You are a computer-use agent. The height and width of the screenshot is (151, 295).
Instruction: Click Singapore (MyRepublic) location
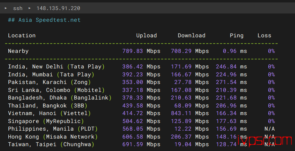46,121
